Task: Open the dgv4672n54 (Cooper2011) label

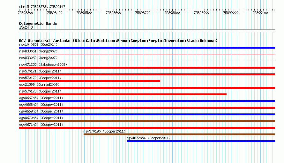Action: tap(148, 138)
